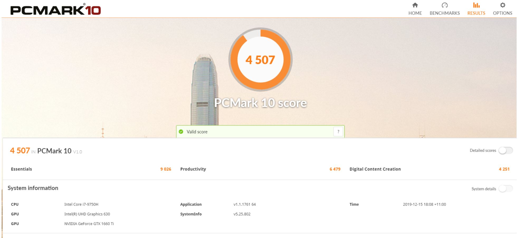Enable the Detailed scores toggle
The width and height of the screenshot is (519, 238).
click(x=506, y=150)
